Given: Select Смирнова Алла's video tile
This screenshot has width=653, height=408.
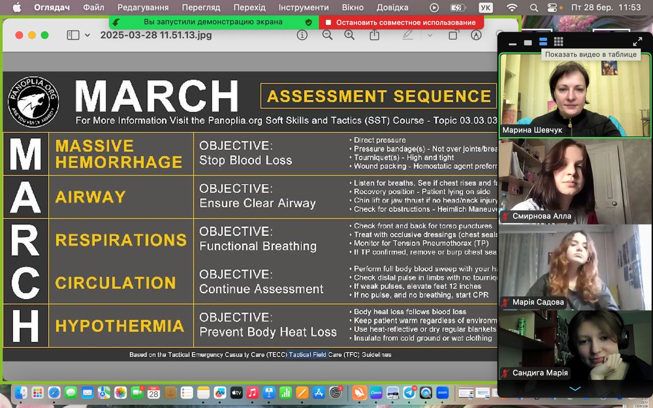Looking at the screenshot, I should coord(575,181).
